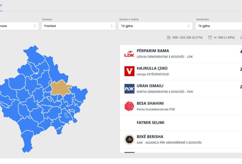This screenshot has width=242, height=164.
Task: Click the red Vetëvendosje party logo
Action: tap(129, 71)
